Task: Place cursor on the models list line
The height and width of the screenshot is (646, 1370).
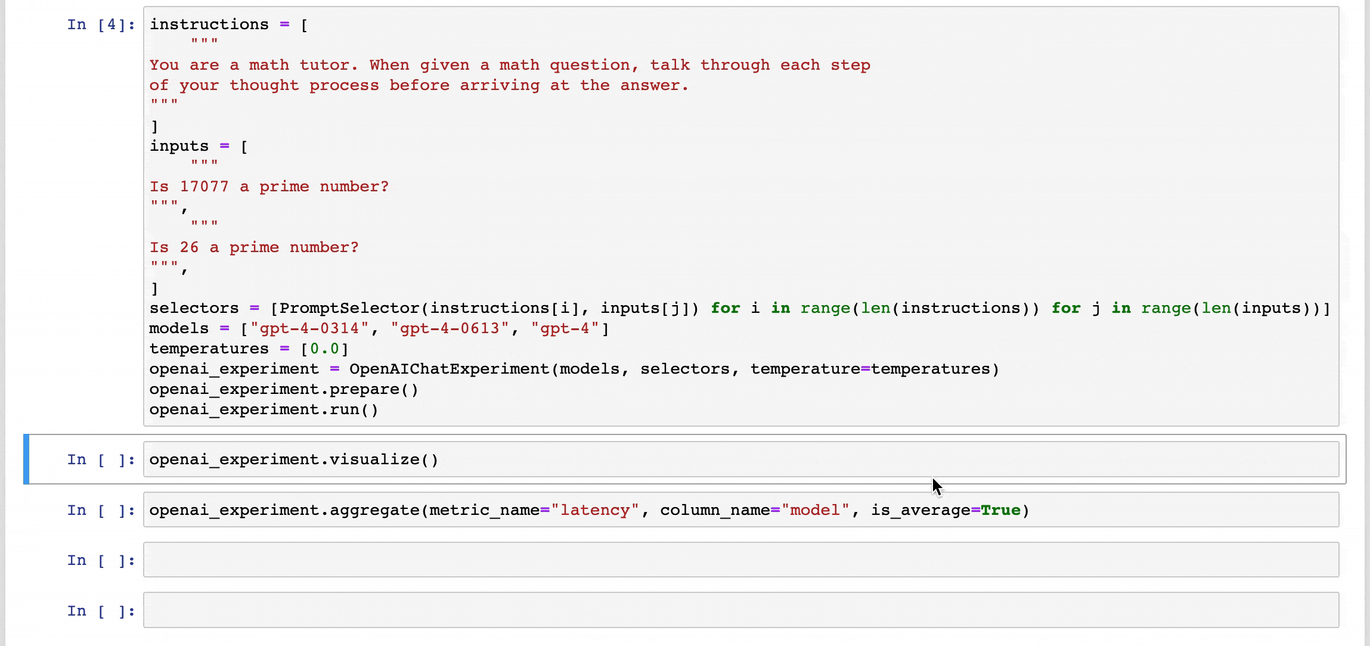Action: (379, 328)
